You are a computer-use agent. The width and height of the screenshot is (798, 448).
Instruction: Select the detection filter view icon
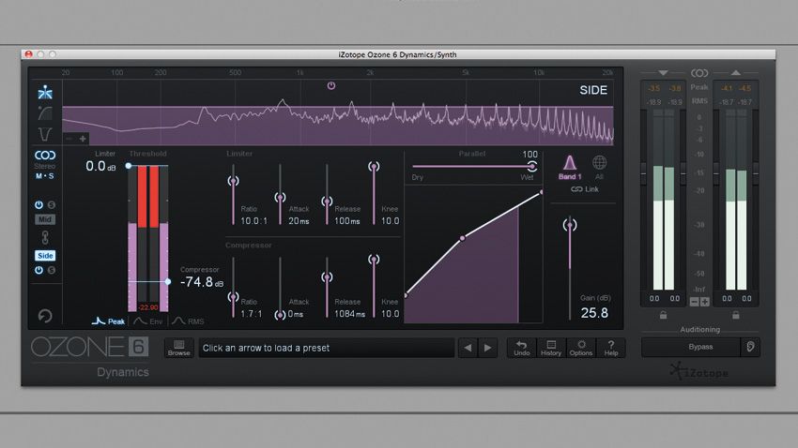45,134
